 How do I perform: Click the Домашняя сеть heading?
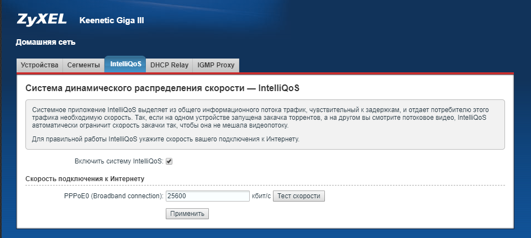[45, 43]
